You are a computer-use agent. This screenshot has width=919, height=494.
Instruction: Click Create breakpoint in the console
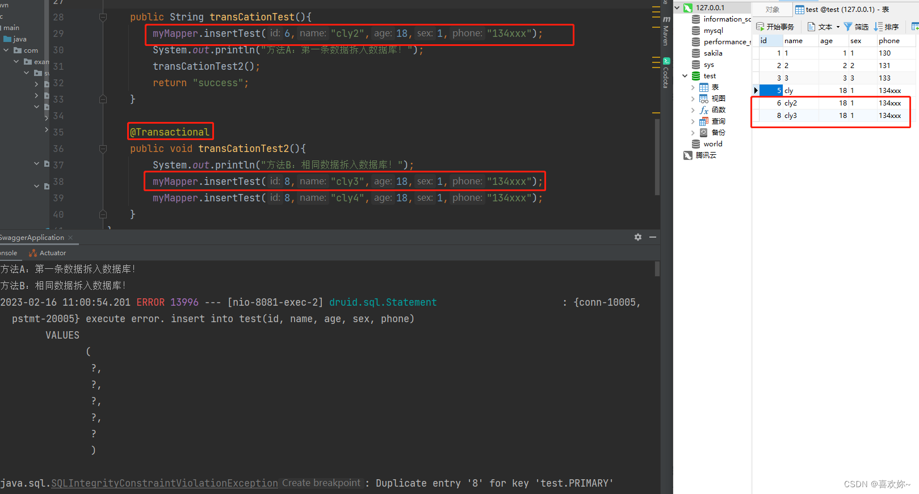click(x=321, y=483)
